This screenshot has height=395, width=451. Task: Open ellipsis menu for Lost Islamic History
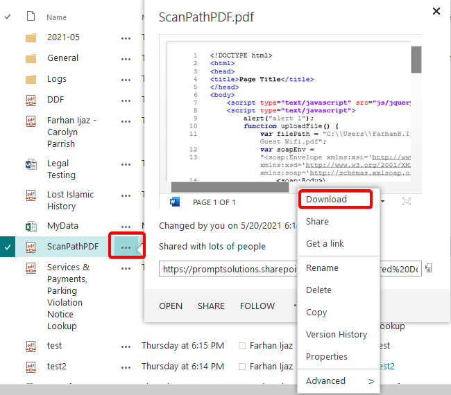[126, 195]
